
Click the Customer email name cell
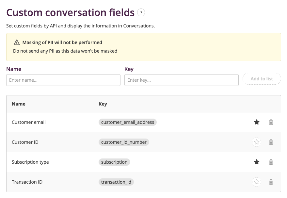tap(28, 122)
